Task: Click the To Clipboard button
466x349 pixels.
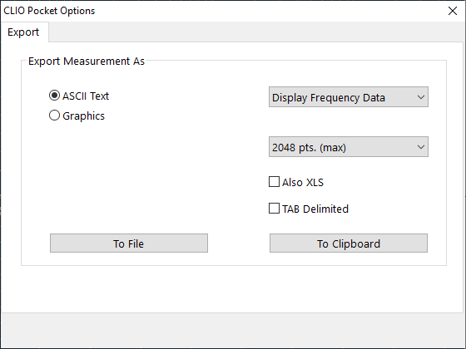Action: [349, 243]
